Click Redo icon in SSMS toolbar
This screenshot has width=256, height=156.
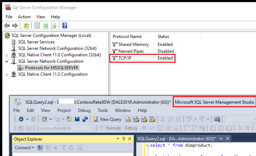202,119
